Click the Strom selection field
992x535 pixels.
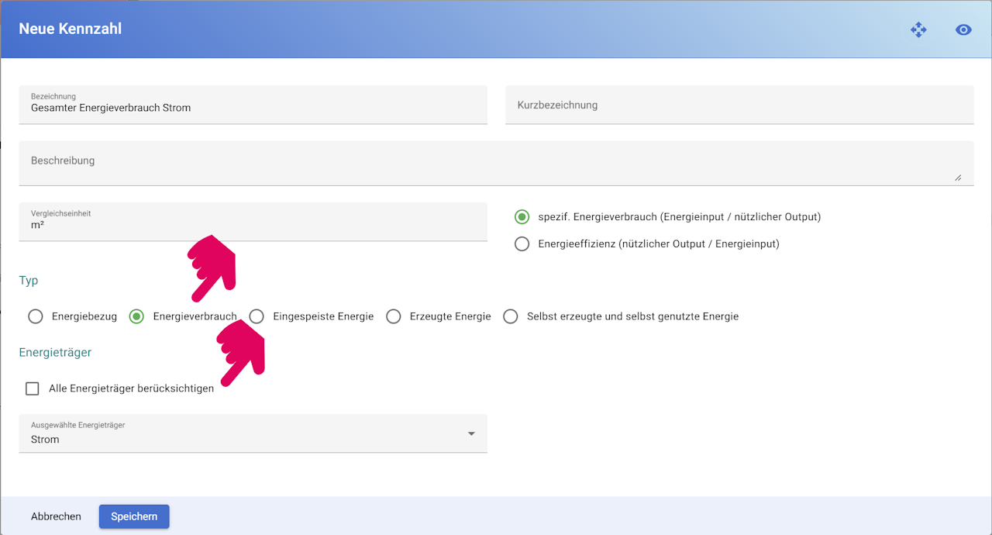point(253,433)
